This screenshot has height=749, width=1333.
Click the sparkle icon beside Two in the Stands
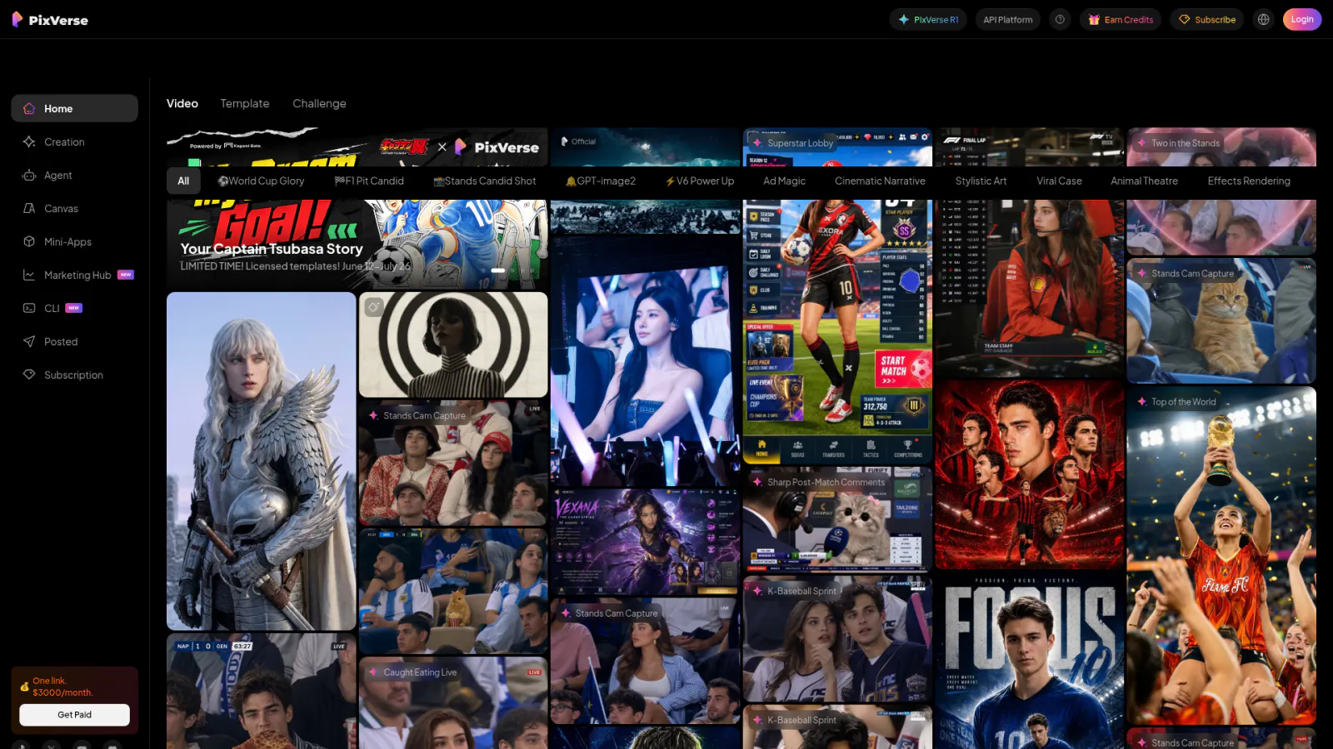pos(1141,142)
